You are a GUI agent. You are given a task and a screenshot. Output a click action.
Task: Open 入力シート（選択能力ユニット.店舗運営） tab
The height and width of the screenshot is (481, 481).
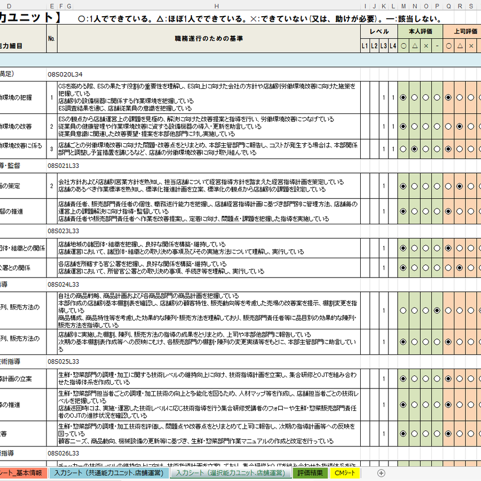(231, 473)
